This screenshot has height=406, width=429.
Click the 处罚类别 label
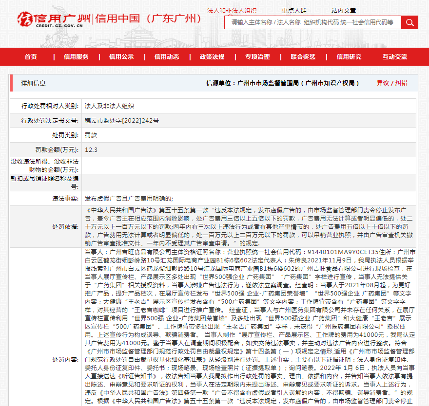[65, 135]
